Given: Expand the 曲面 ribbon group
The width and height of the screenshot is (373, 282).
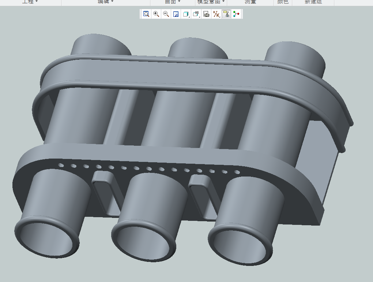Looking at the screenshot, I should pos(173,2).
